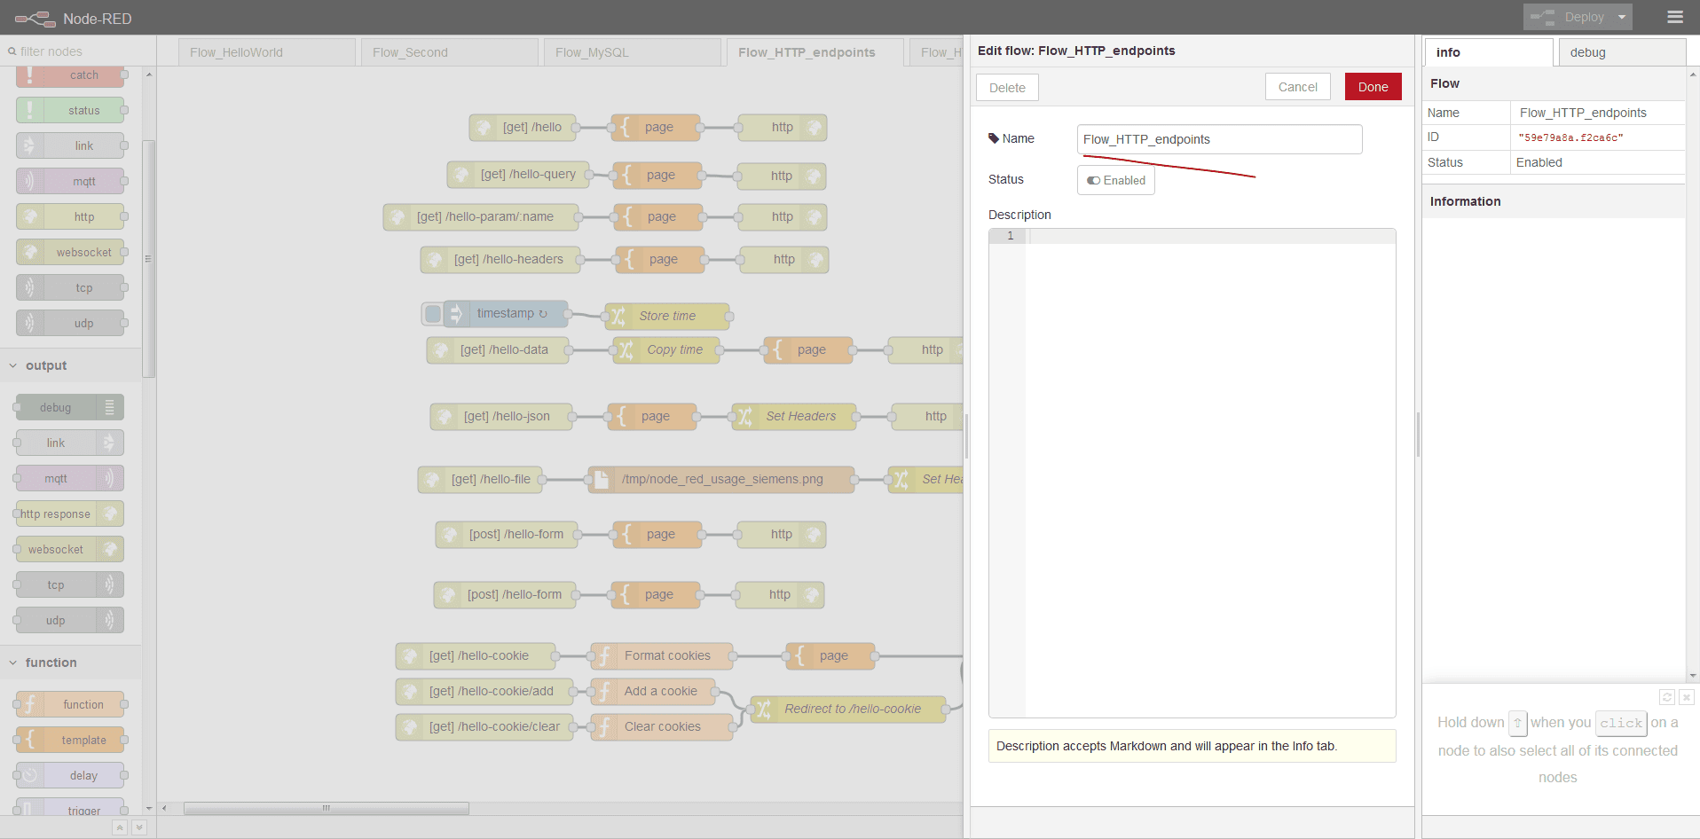Click the catch node icon in palette
This screenshot has height=839, width=1700.
(x=30, y=75)
